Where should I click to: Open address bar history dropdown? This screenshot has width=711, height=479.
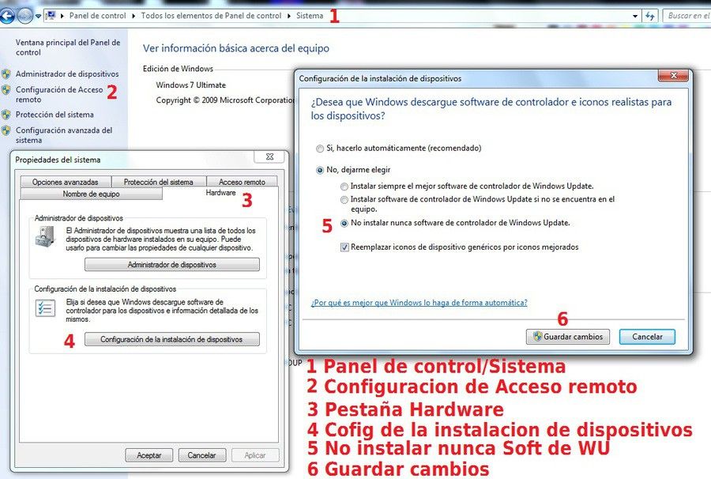pos(635,16)
